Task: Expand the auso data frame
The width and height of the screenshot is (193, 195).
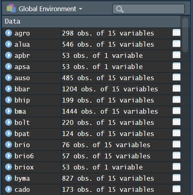Action: [x=9, y=78]
